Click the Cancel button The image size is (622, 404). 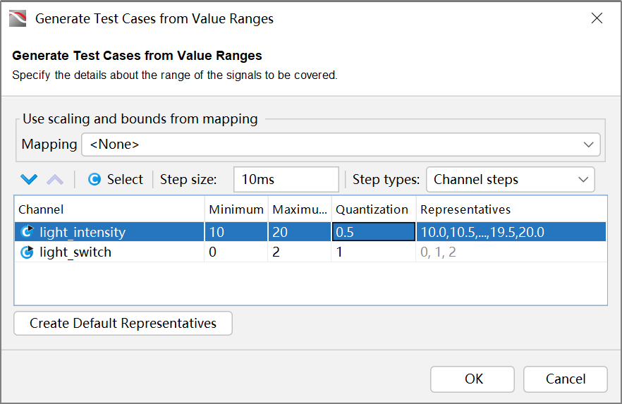pos(565,379)
